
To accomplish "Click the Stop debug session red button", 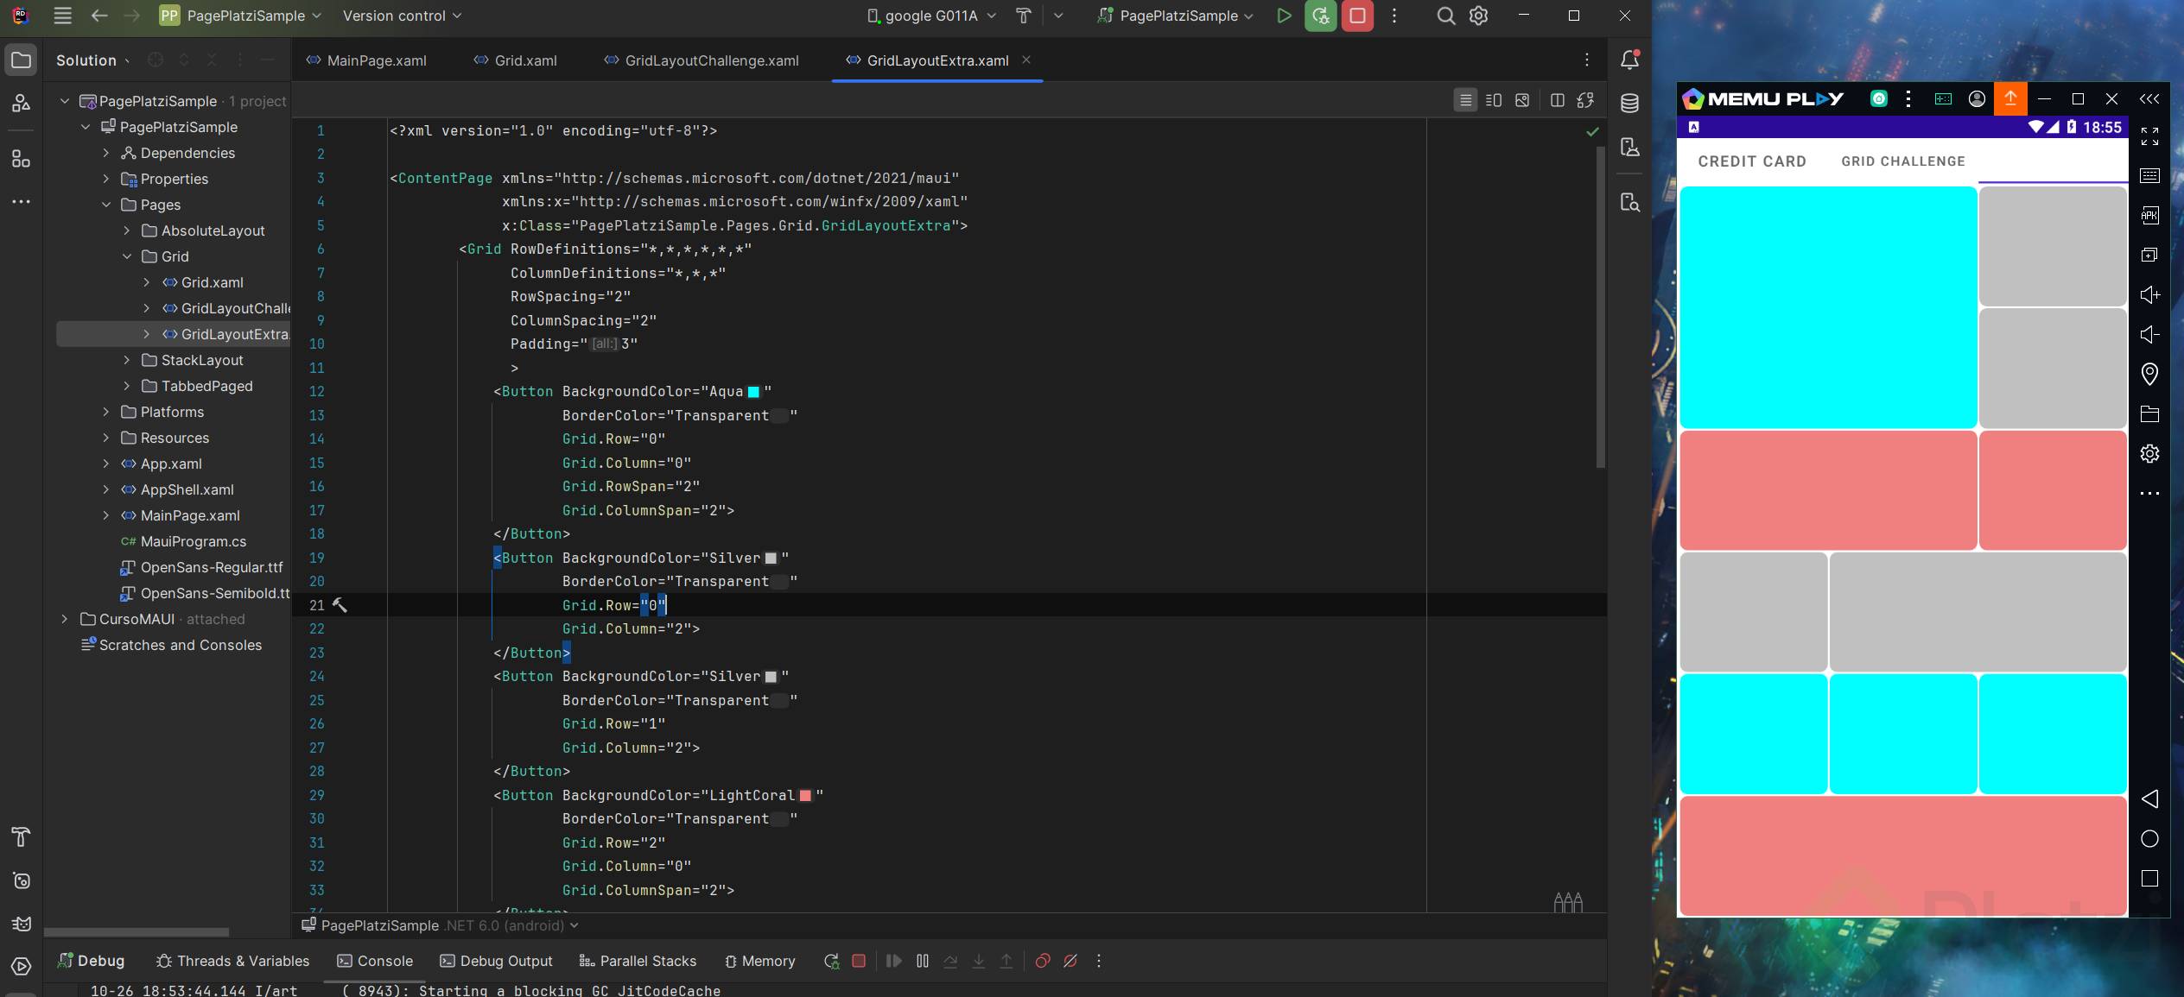I will pos(1356,16).
